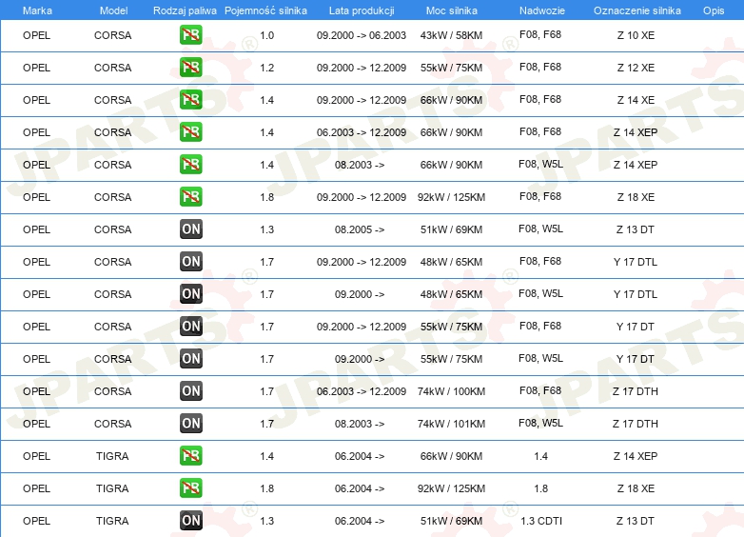Select Z 13 DT in the Tigra row

point(636,521)
